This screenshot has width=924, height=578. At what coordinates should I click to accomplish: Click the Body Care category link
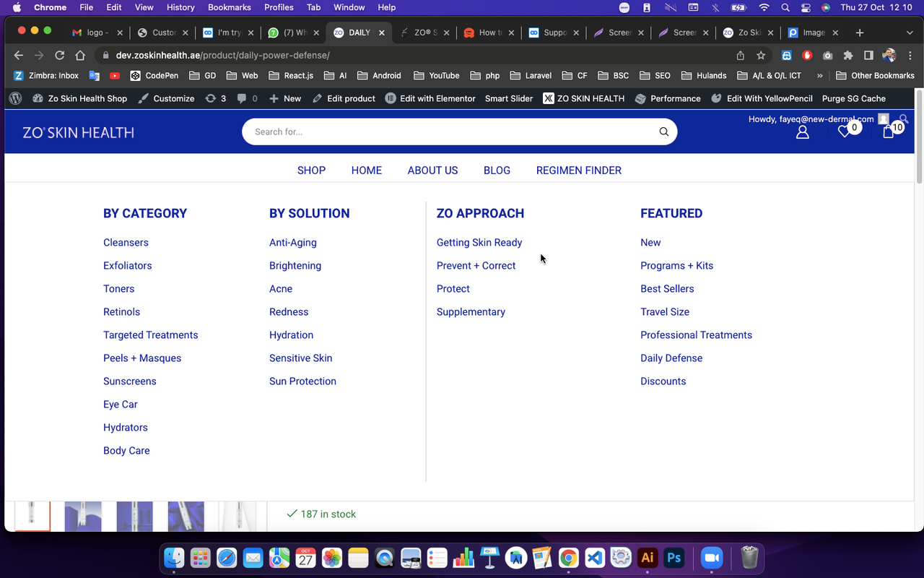tap(126, 451)
